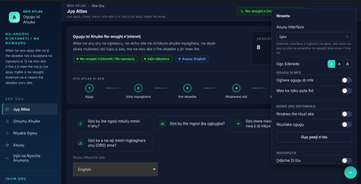Click dropdown arrow of English combo box
This screenshot has width=361, height=184.
tap(154, 169)
